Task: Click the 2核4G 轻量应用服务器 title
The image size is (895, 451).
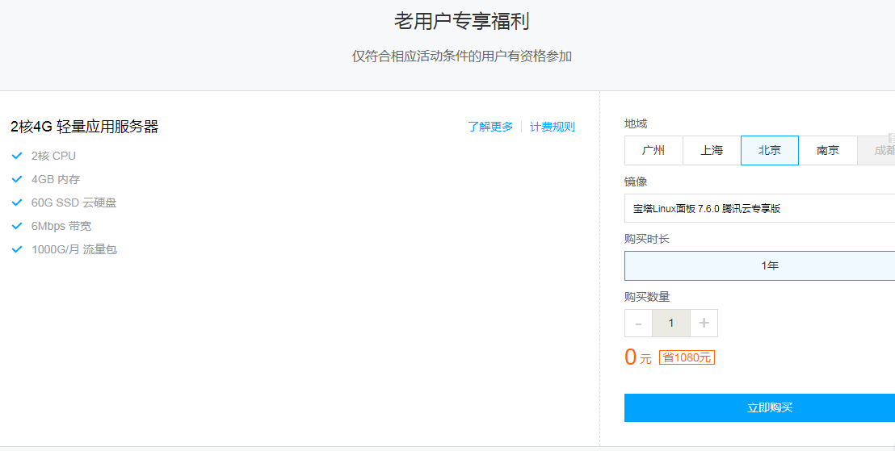Action: (85, 127)
